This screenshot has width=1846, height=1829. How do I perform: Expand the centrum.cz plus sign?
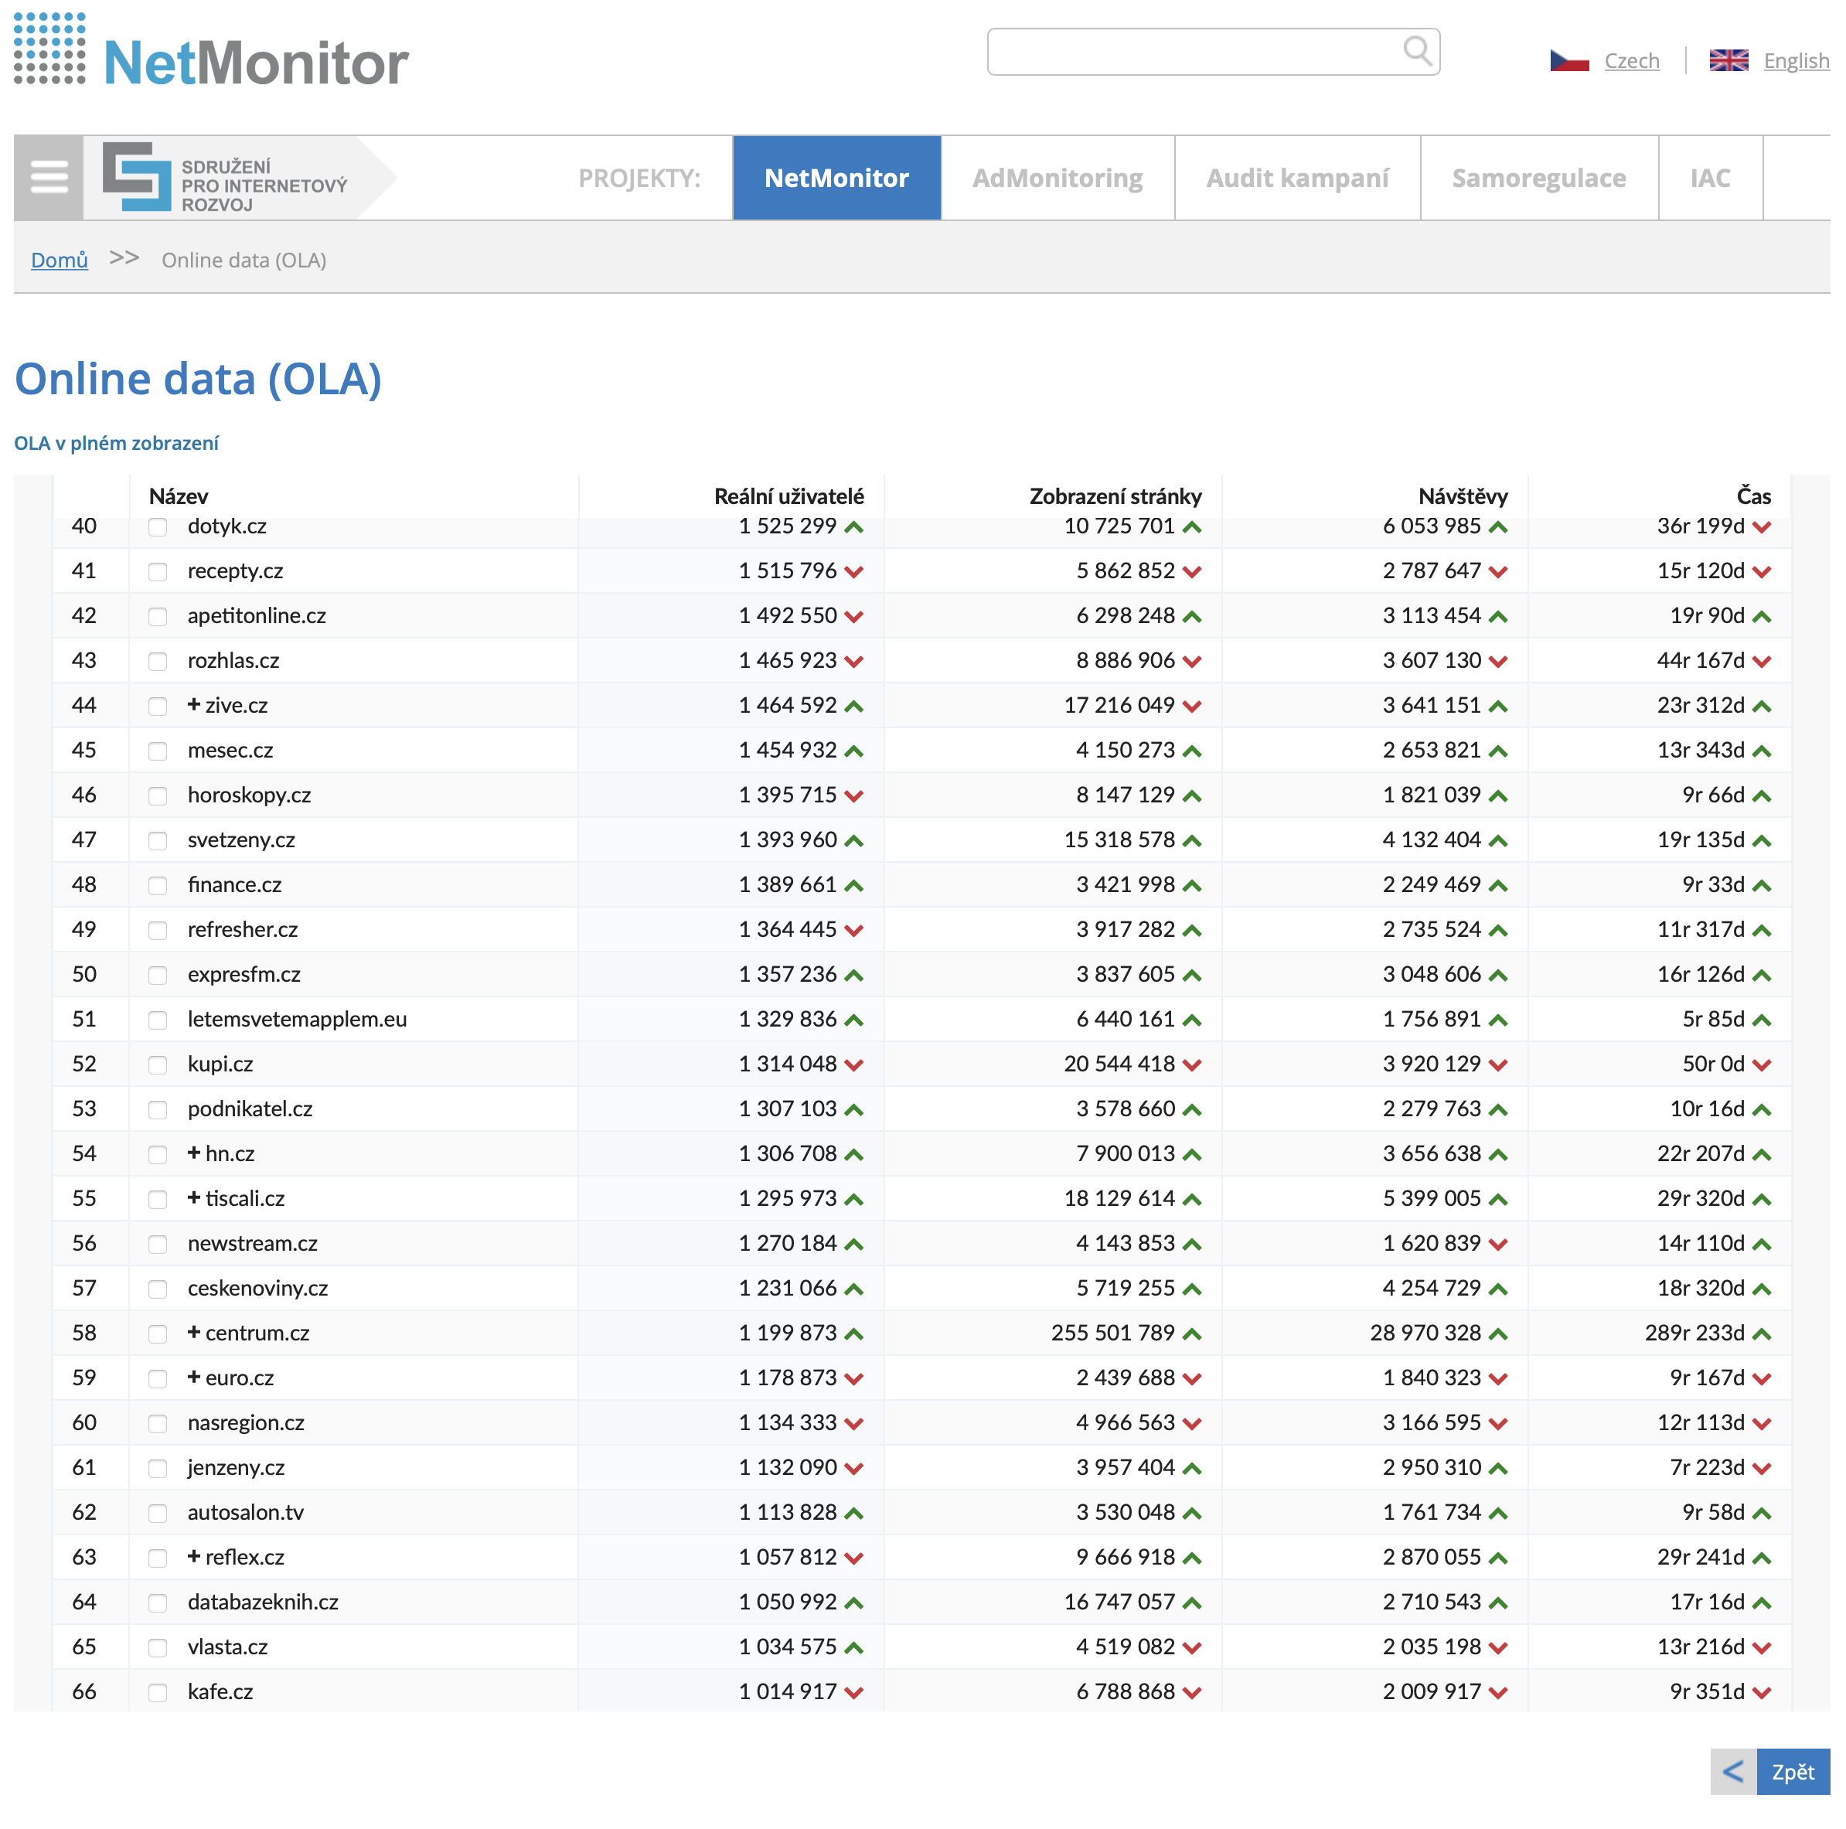(x=194, y=1332)
